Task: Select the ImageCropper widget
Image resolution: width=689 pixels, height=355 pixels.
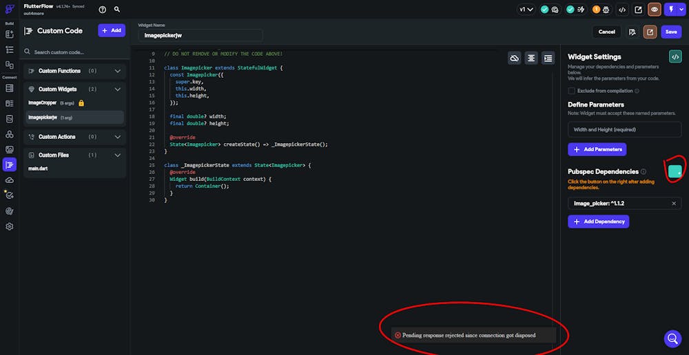Action: click(x=42, y=103)
